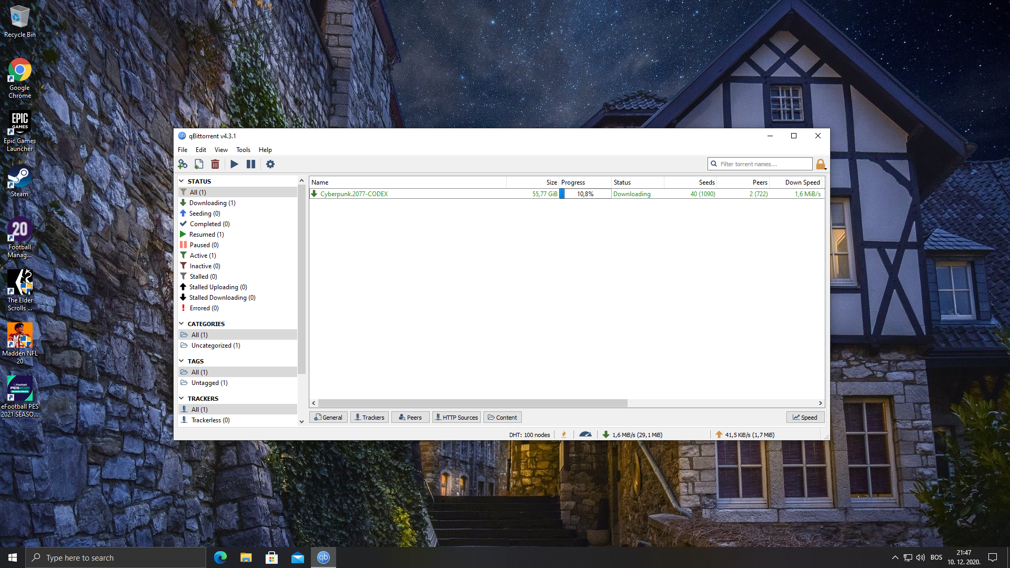Switch to the Peers tab
This screenshot has width=1010, height=568.
410,417
